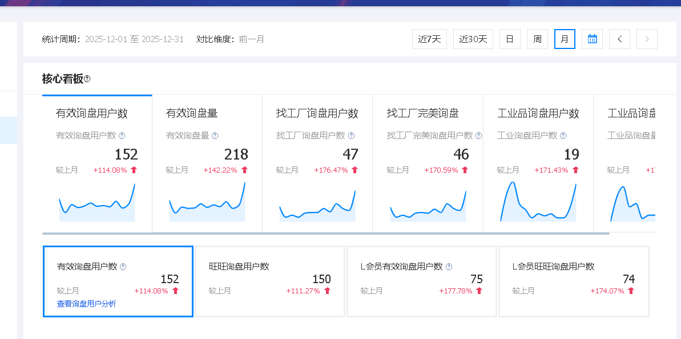The image size is (681, 339).
Task: Select the 工业品询盘用户数 card tab
Action: point(538,164)
